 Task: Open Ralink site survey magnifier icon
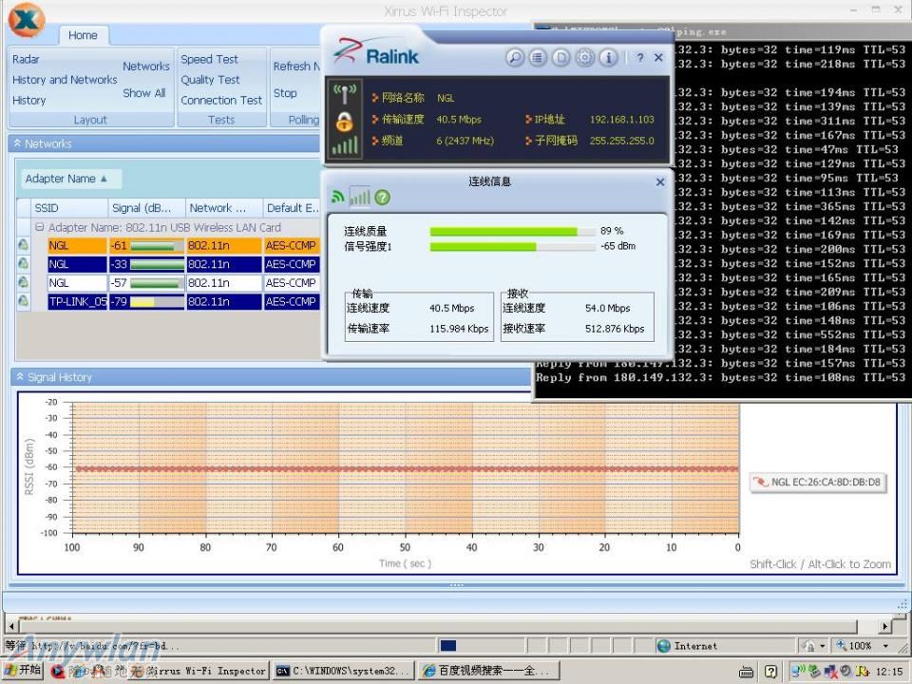515,58
